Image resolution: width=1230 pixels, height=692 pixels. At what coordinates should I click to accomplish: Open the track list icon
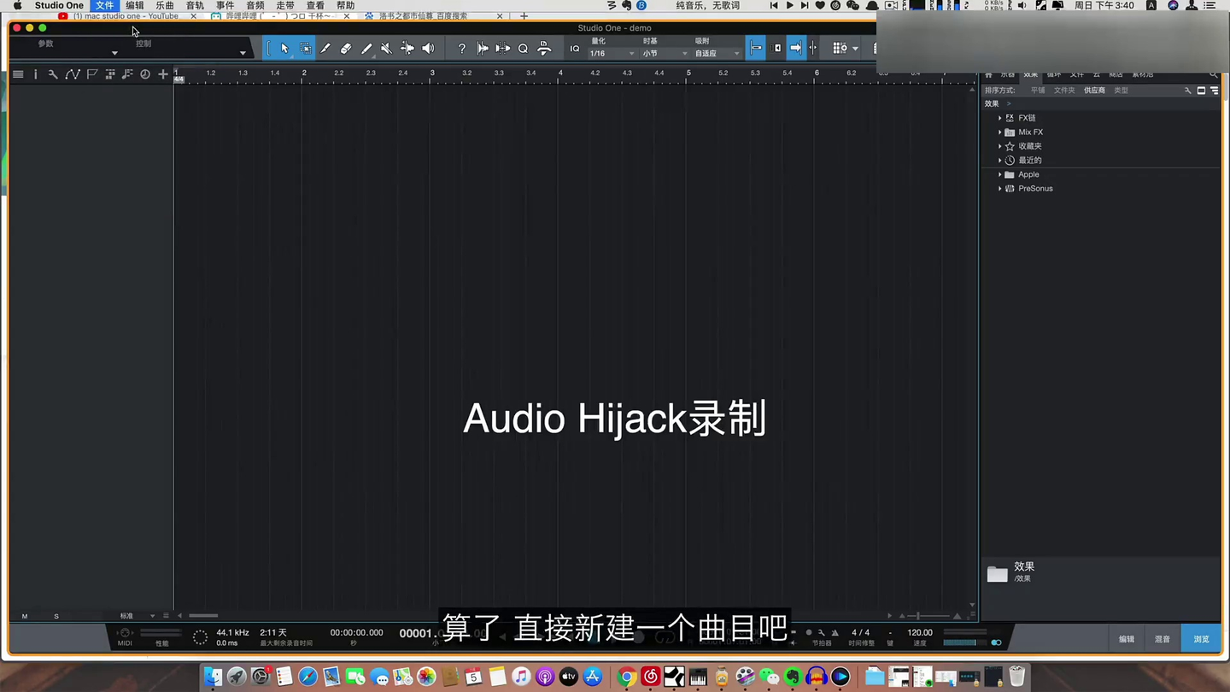click(x=18, y=74)
